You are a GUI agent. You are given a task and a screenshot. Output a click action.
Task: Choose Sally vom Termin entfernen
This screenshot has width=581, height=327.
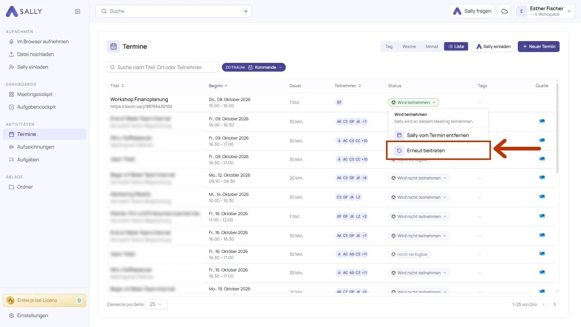[438, 135]
